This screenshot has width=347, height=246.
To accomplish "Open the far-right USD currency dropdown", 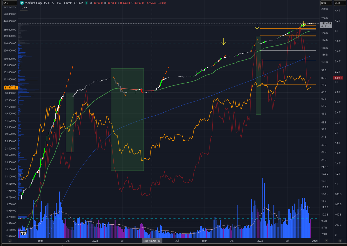I will [340, 3].
